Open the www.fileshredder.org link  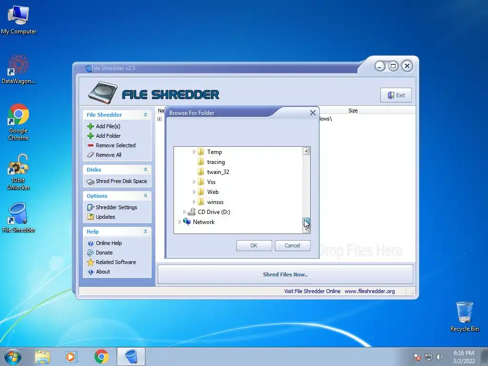tap(370, 291)
